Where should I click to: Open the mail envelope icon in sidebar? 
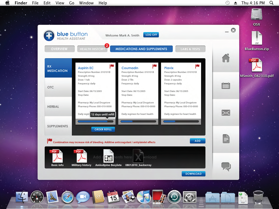coord(226,113)
